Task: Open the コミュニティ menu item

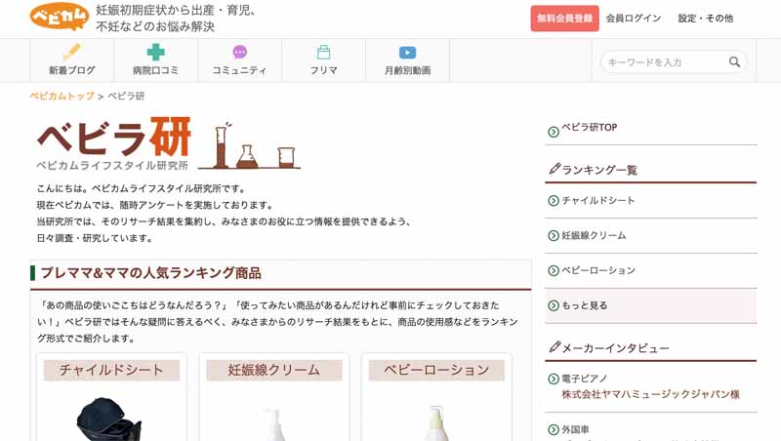Action: 239,60
